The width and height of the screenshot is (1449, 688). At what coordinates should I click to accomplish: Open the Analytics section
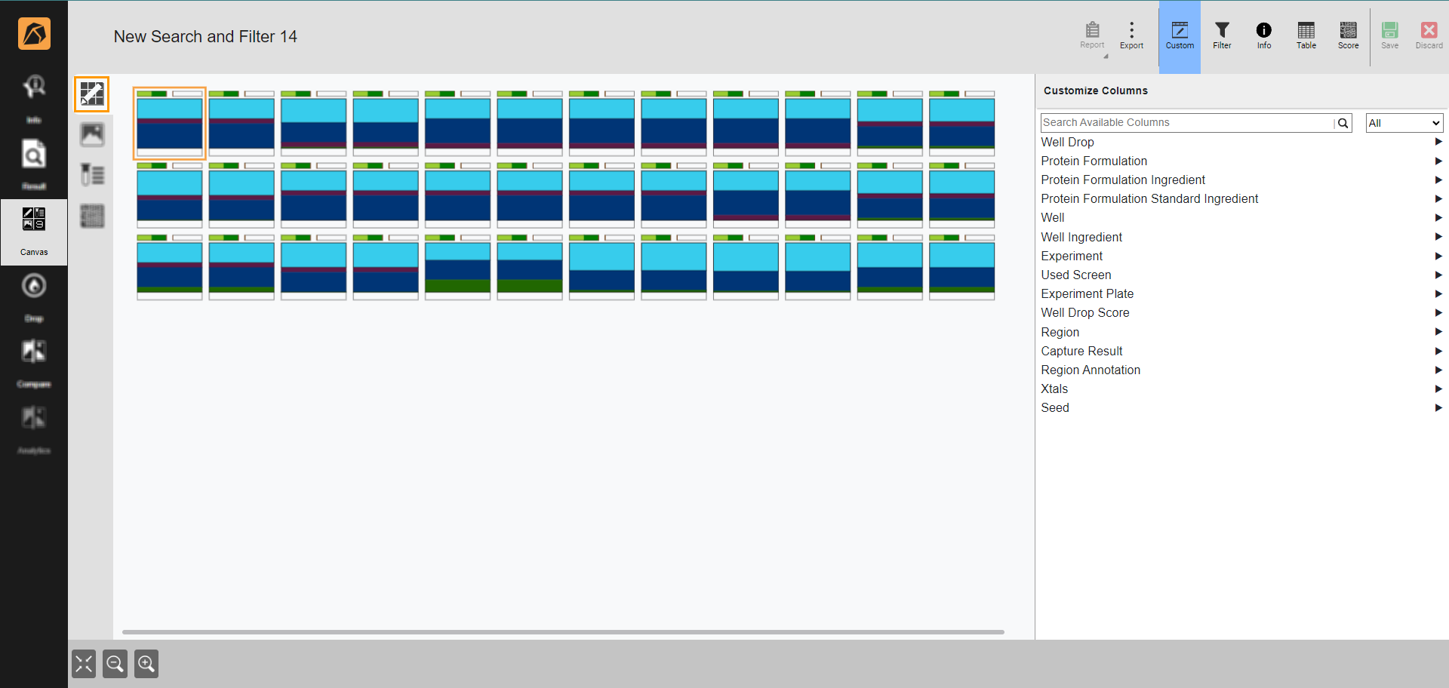(34, 426)
